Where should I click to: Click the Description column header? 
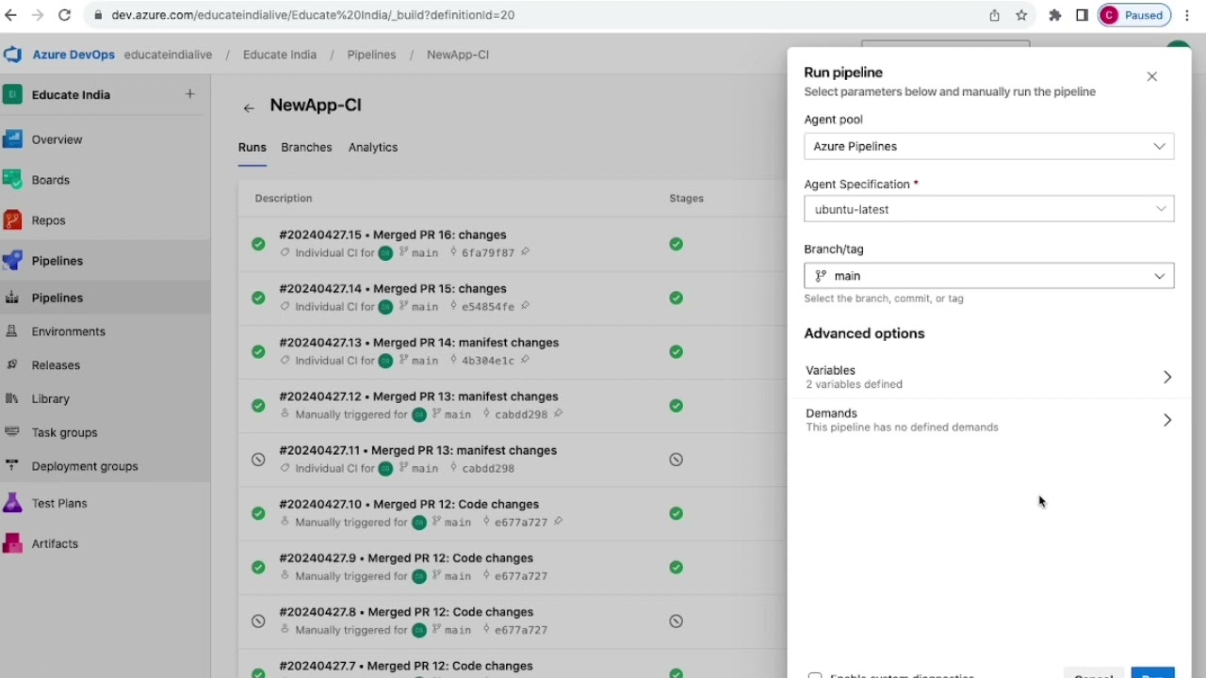[x=284, y=198]
